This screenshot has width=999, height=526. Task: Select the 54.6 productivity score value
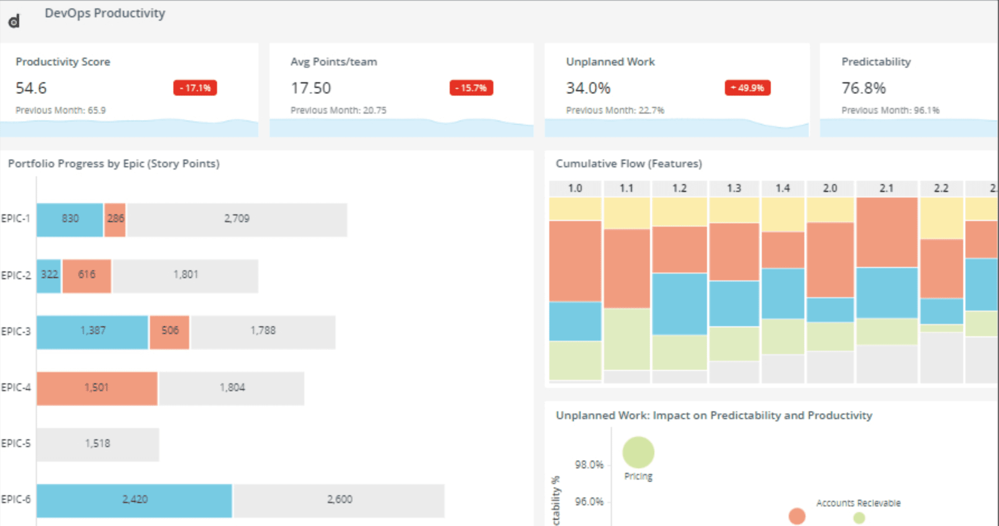point(31,88)
